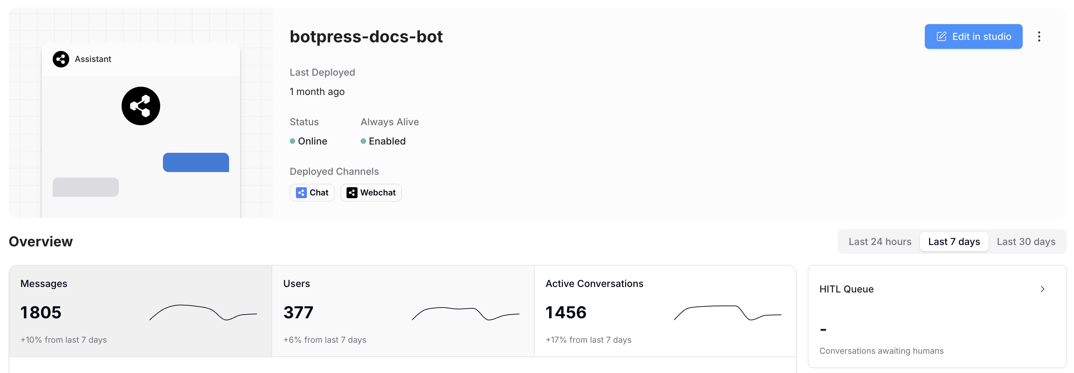Click the Messages sparkline chart
The width and height of the screenshot is (1074, 373).
(x=203, y=313)
